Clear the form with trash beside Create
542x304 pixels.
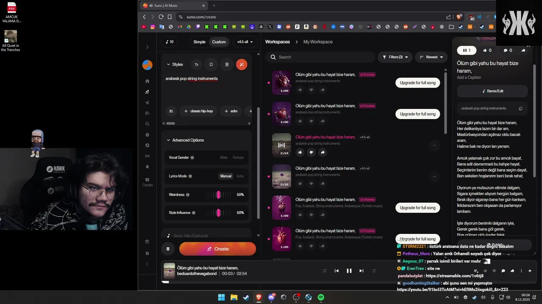168,249
